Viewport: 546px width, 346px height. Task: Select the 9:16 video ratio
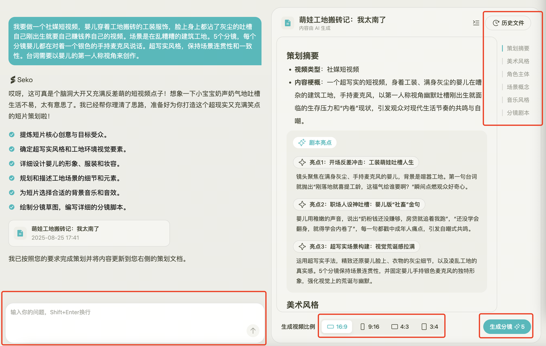click(369, 327)
